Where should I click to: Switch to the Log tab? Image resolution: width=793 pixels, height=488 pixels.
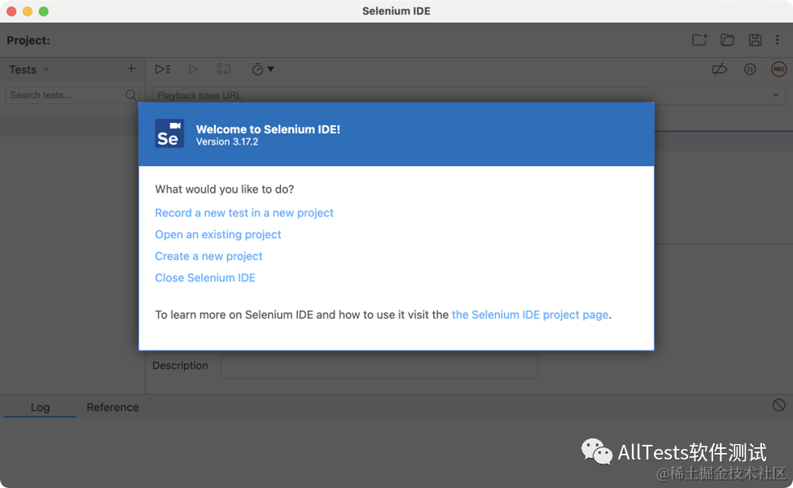(40, 407)
